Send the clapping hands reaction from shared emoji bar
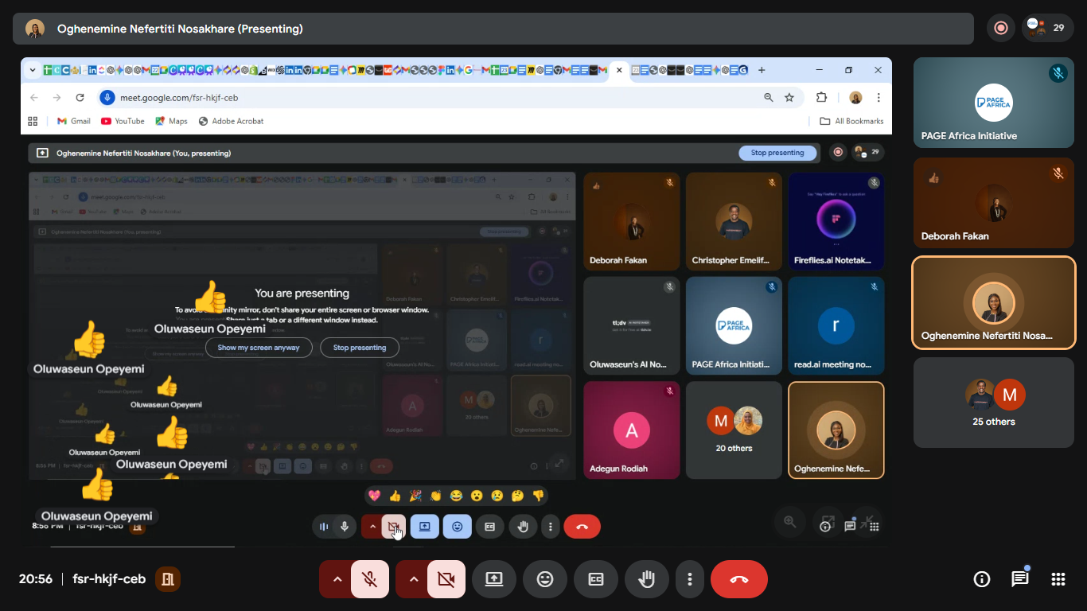Screen dimensions: 1087x611 click(x=436, y=496)
